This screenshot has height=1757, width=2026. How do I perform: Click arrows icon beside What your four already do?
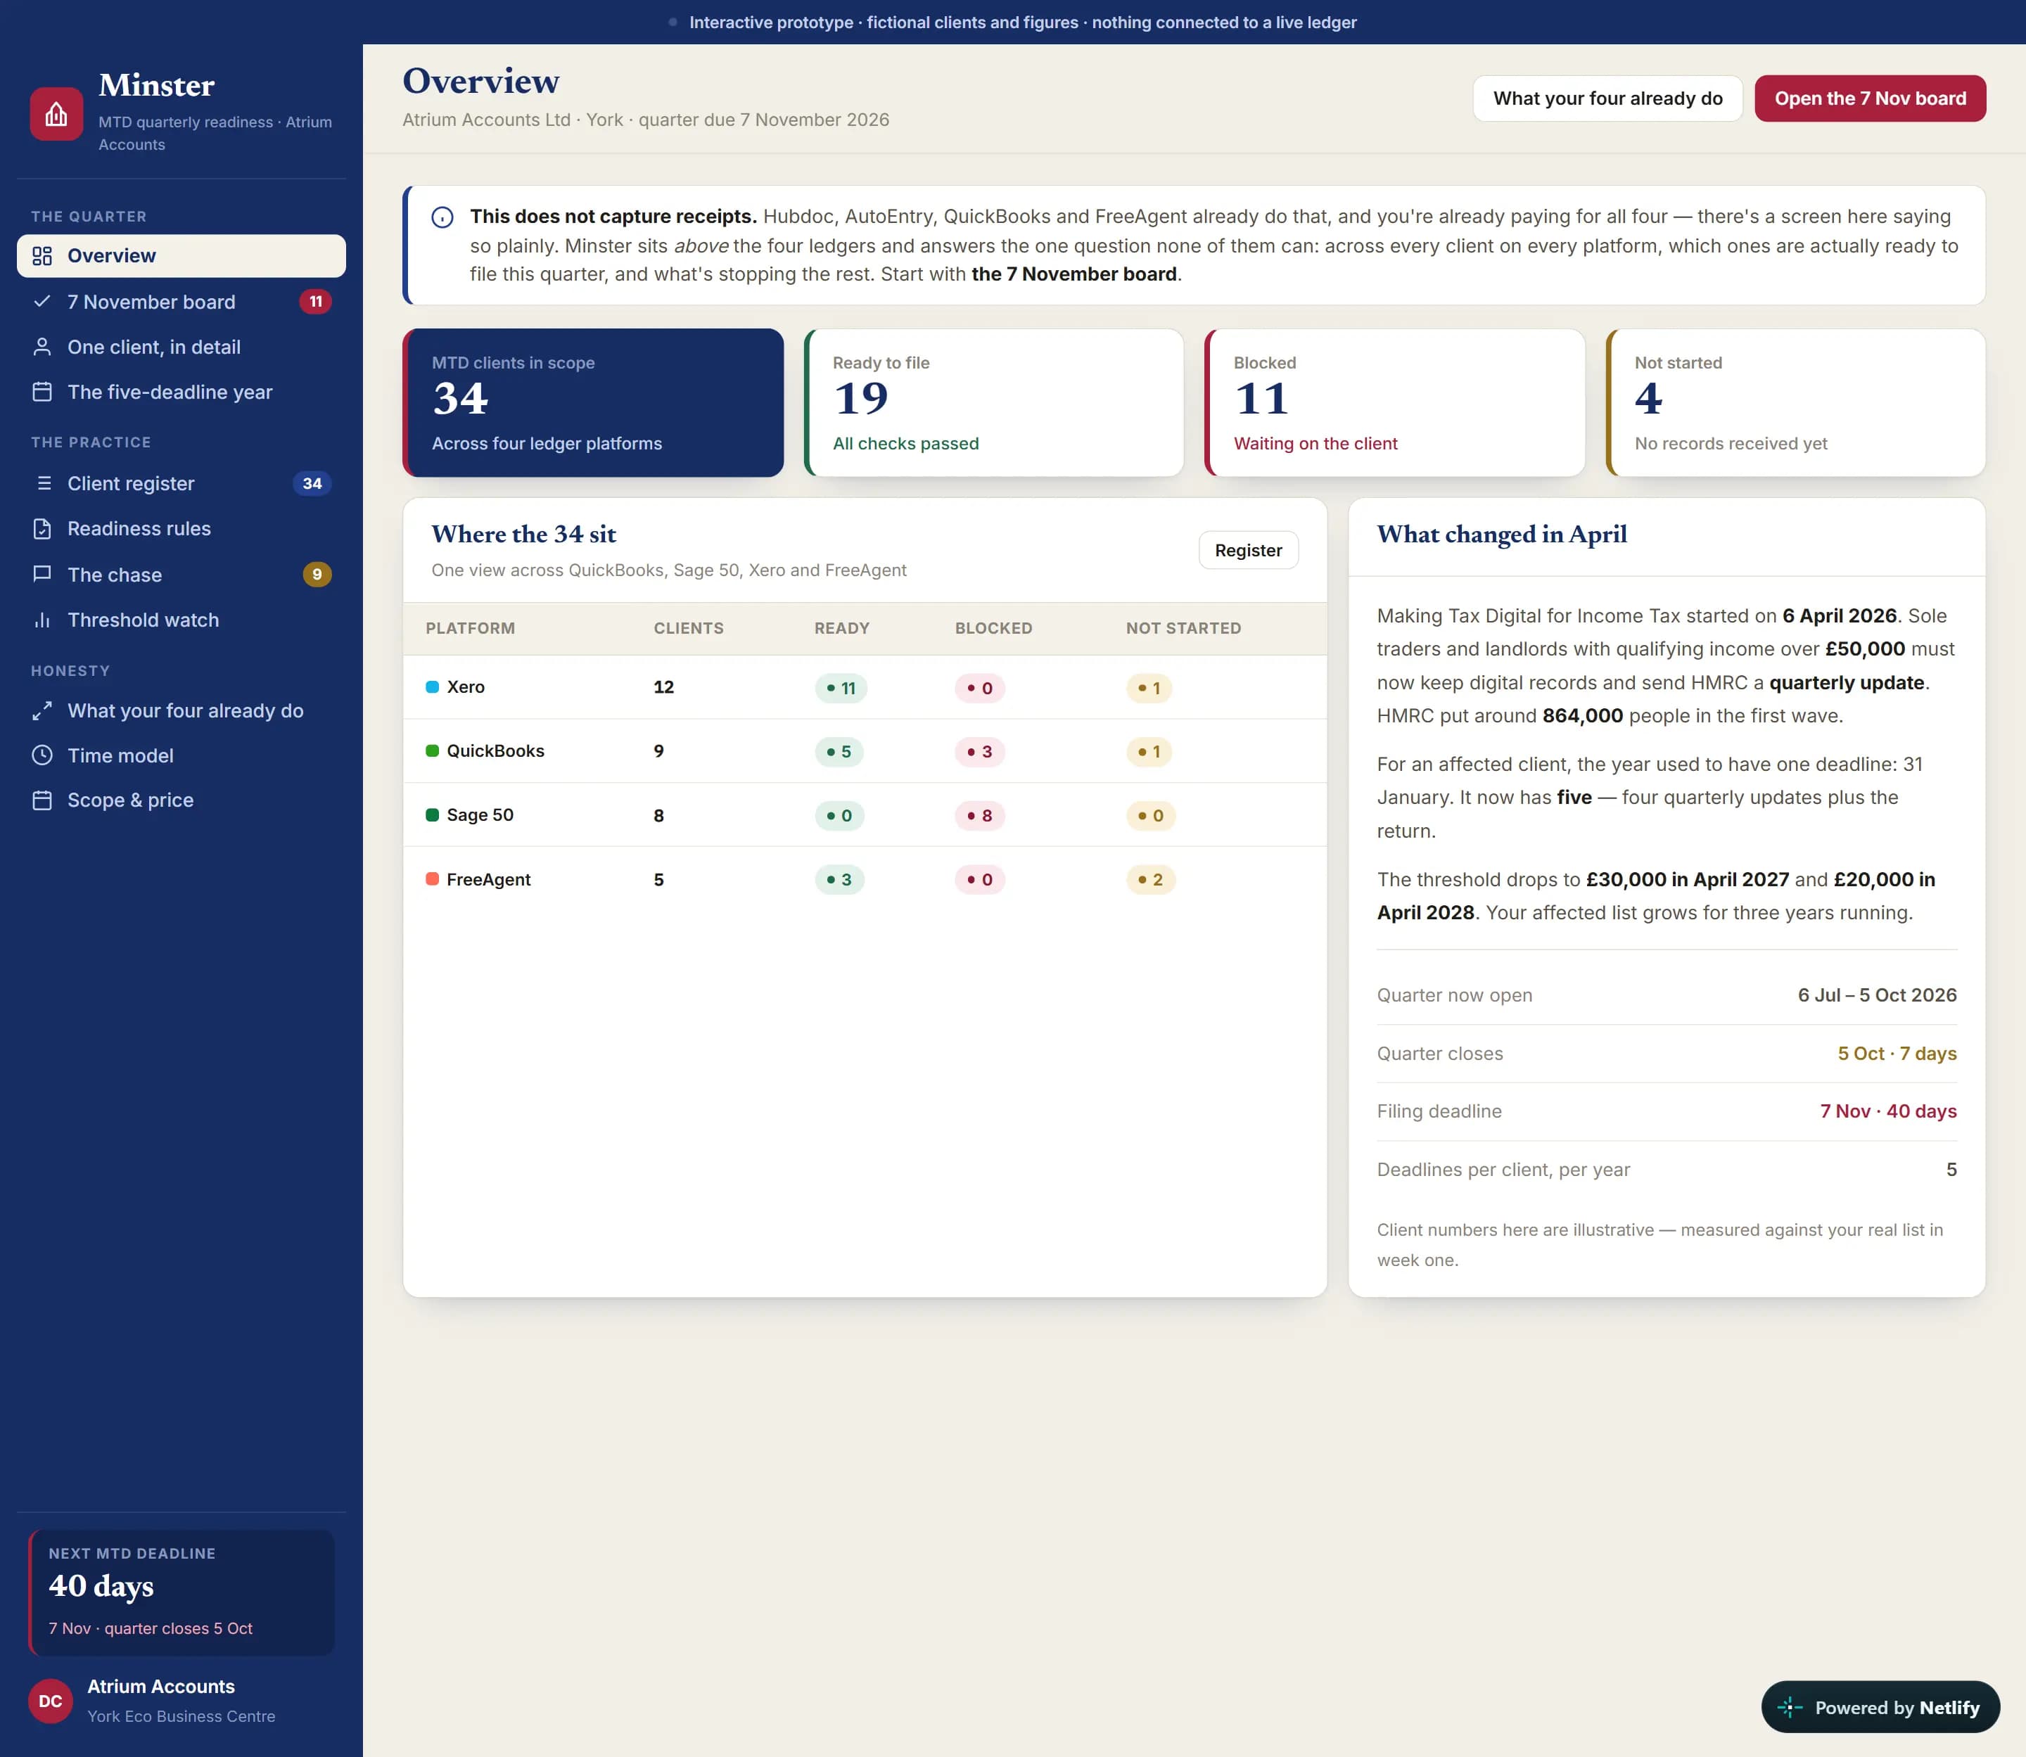[x=42, y=711]
